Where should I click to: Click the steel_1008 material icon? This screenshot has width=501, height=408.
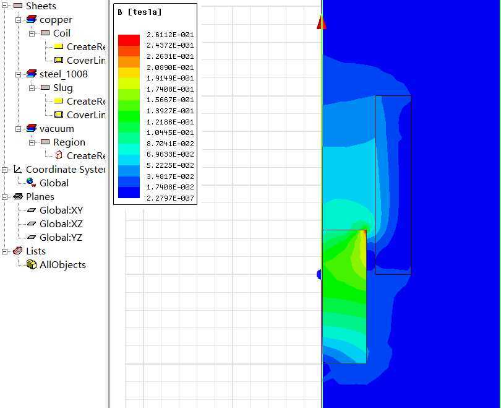pos(32,74)
